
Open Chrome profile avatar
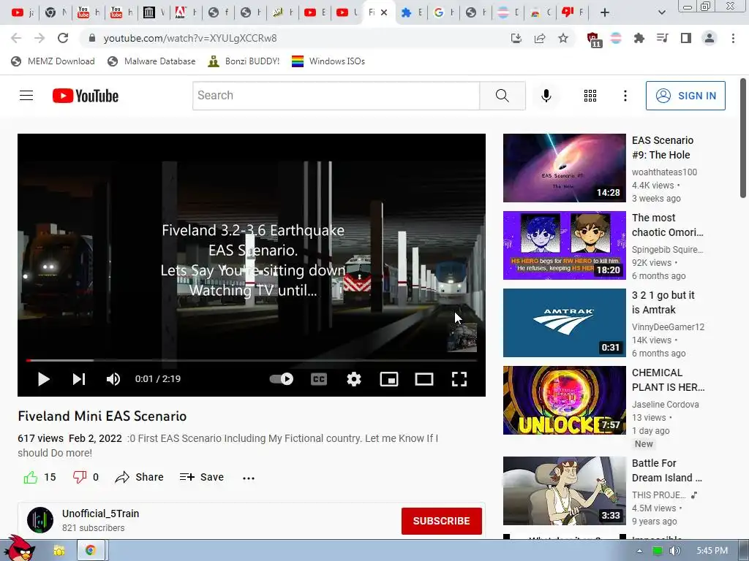pyautogui.click(x=710, y=38)
